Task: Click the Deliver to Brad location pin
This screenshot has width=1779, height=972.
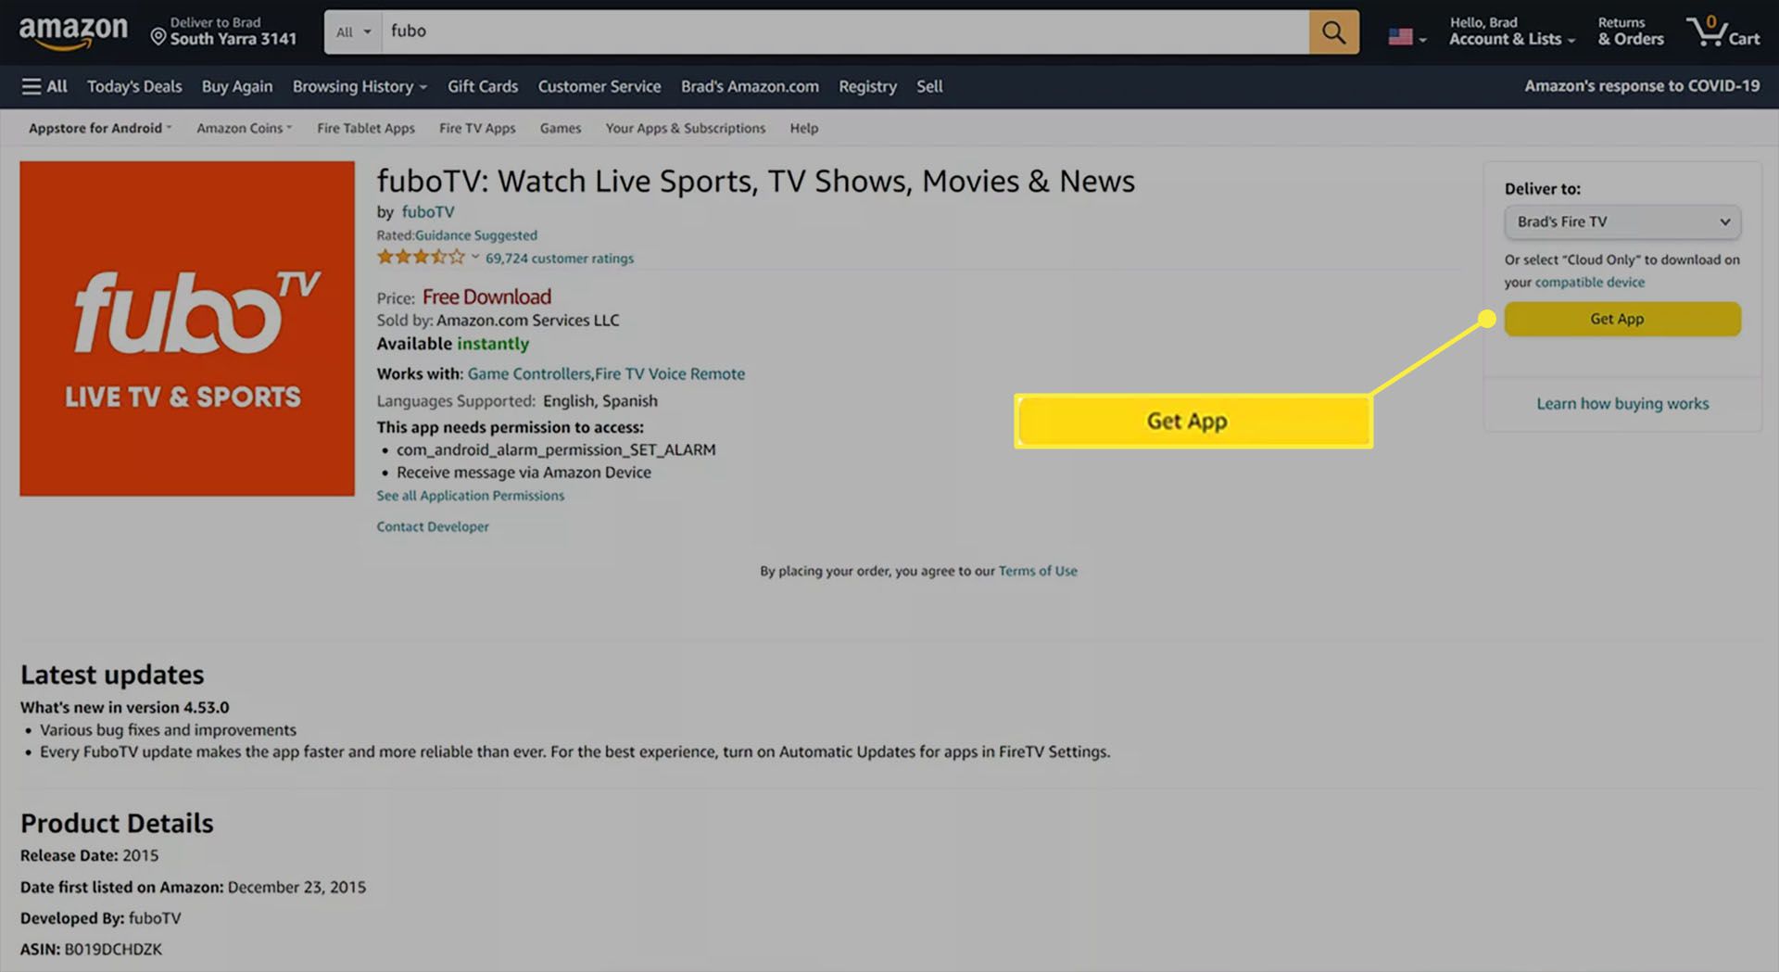Action: point(158,37)
